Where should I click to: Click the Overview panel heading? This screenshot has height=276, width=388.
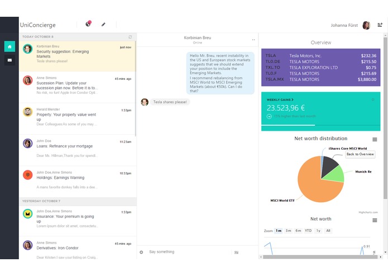pos(320,42)
